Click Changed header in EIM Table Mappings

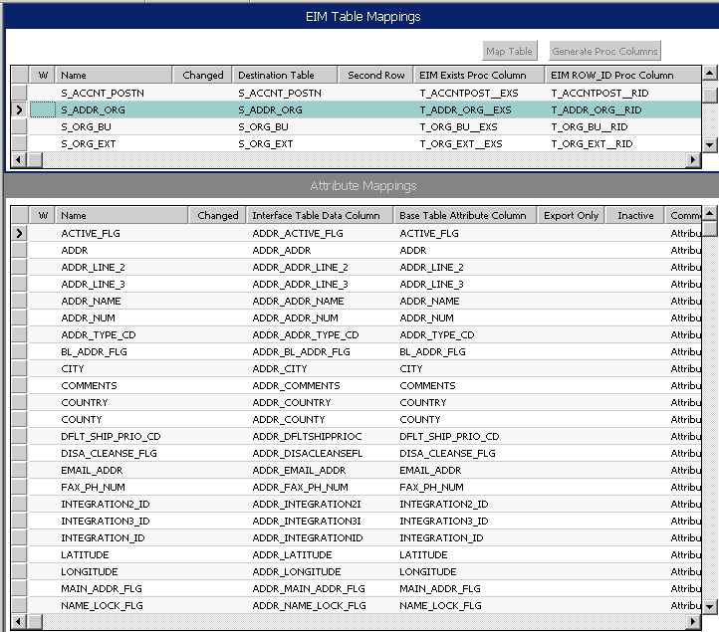coord(202,75)
